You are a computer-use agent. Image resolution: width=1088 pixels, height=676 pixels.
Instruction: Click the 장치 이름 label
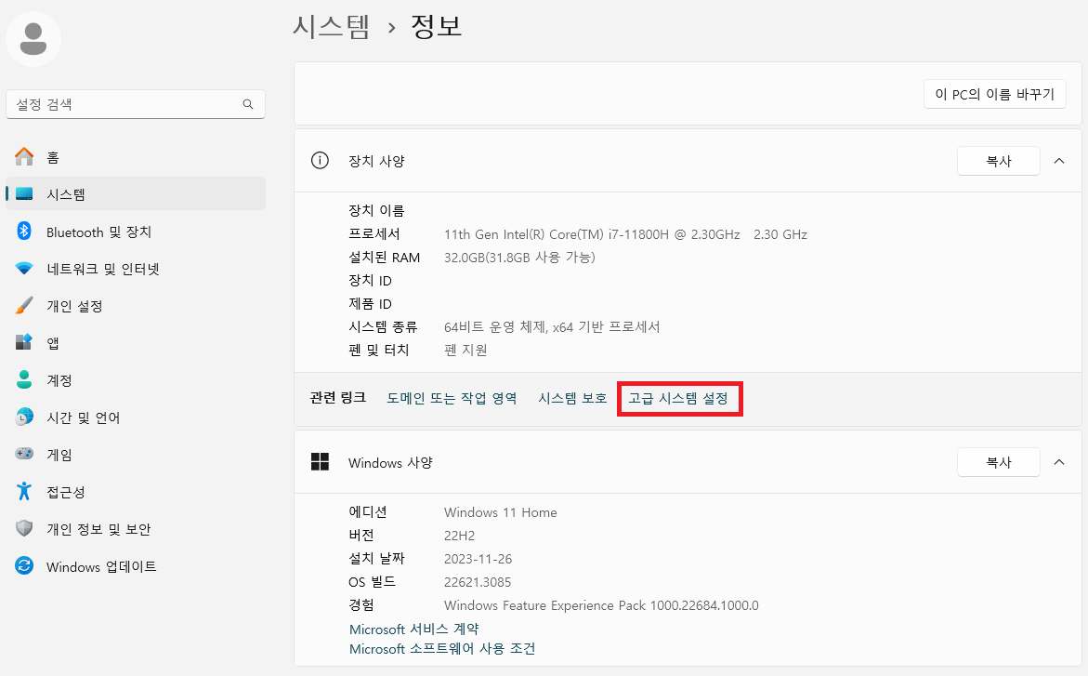pyautogui.click(x=376, y=210)
